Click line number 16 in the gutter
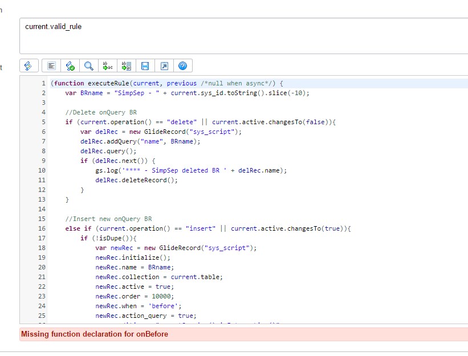This screenshot has width=468, height=356. pyautogui.click(x=42, y=228)
